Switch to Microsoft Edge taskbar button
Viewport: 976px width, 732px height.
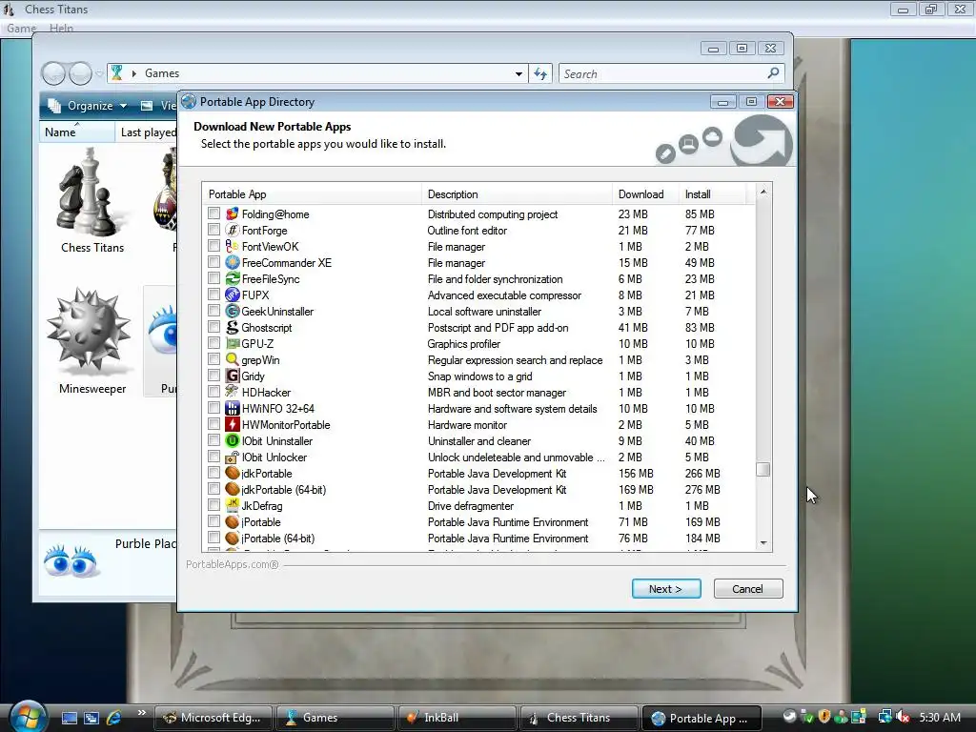[x=213, y=718]
